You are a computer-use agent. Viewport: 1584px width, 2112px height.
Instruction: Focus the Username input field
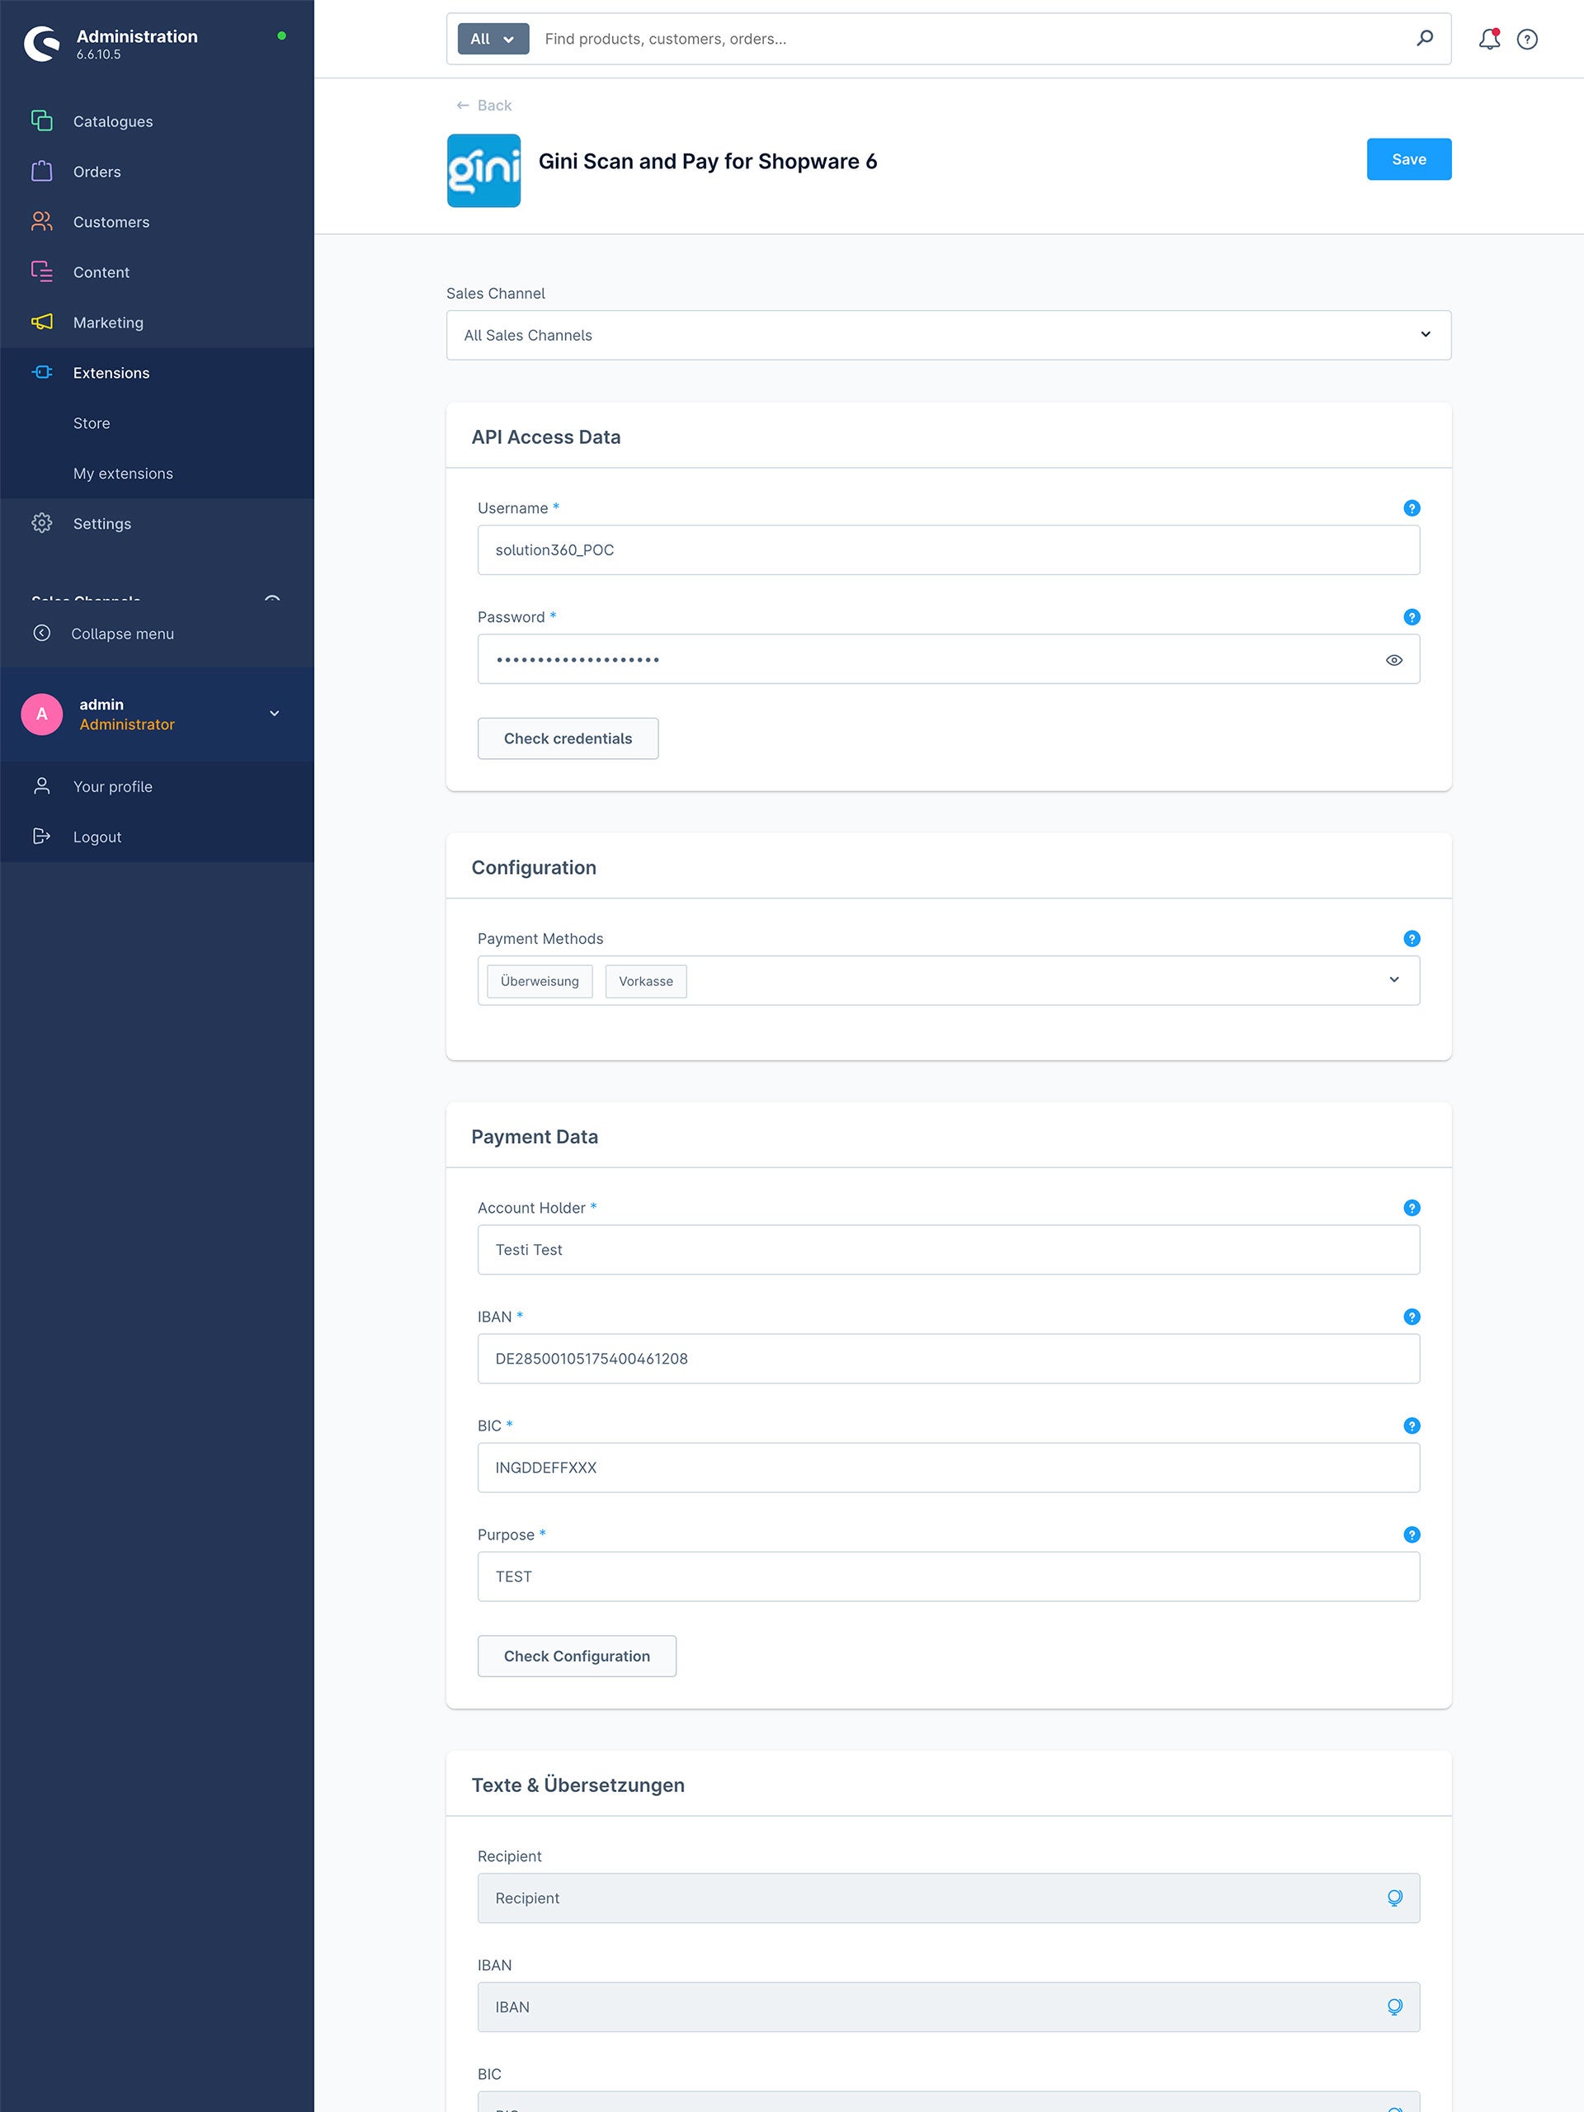coord(948,550)
